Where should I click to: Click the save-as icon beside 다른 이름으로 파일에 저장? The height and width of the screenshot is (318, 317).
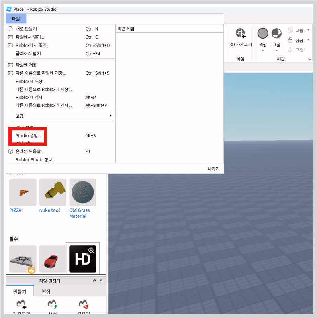click(10, 73)
